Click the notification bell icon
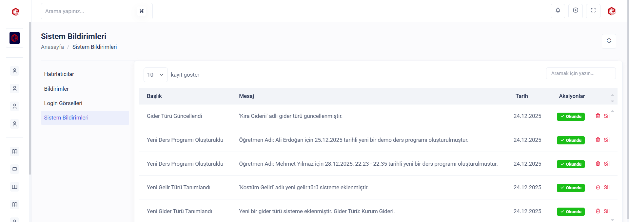629x222 pixels. click(558, 11)
